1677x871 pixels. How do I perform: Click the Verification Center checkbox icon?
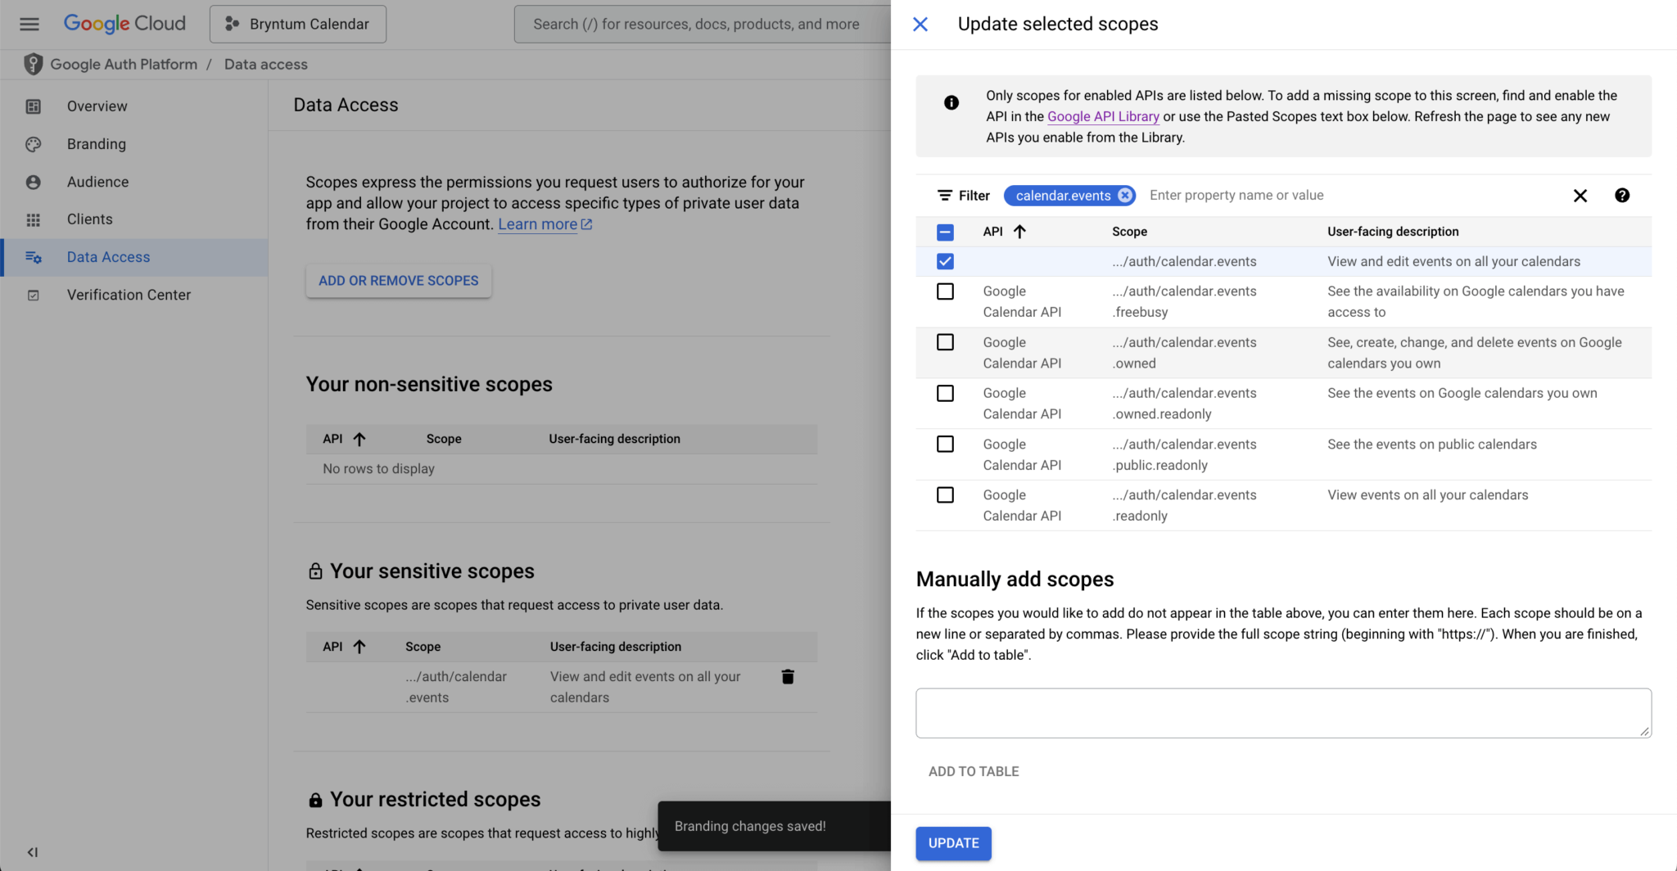click(x=33, y=295)
